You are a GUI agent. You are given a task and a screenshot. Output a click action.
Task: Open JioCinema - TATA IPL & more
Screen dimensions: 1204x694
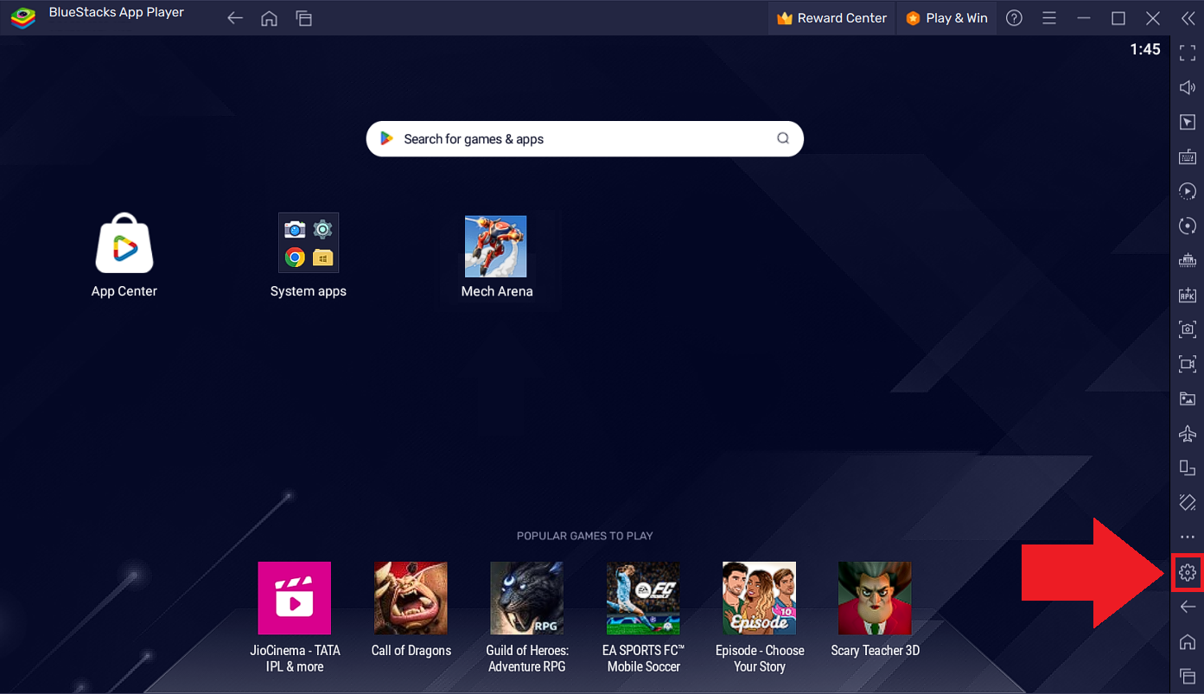(295, 617)
